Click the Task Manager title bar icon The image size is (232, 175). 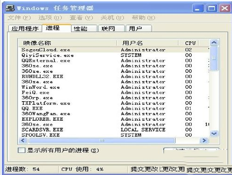pyautogui.click(x=10, y=8)
